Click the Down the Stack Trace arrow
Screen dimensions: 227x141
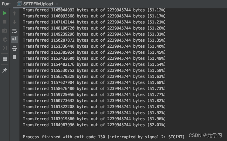(14, 22)
